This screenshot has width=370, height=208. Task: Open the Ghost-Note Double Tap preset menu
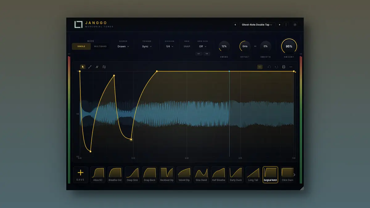(257, 25)
